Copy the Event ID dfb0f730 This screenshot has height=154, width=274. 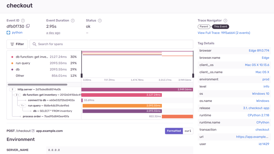28,26
